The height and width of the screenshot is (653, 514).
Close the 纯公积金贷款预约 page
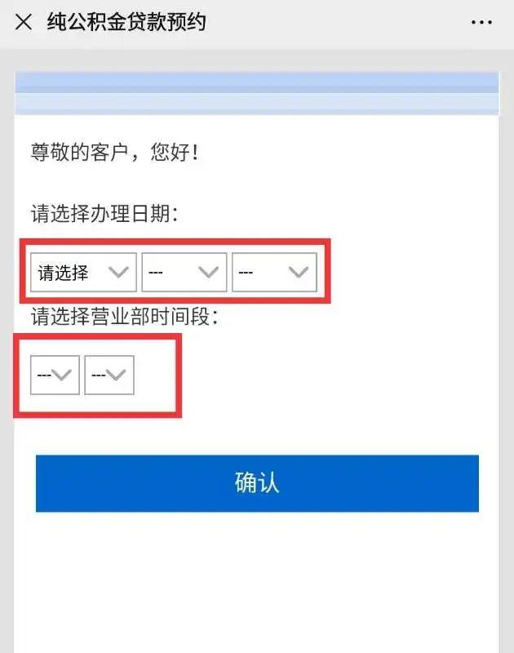[x=24, y=22]
